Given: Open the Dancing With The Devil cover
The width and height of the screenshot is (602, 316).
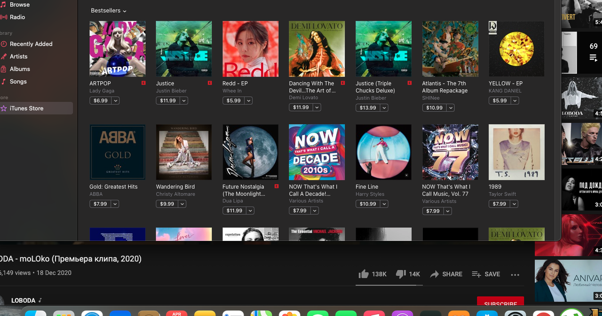Looking at the screenshot, I should pos(317,49).
